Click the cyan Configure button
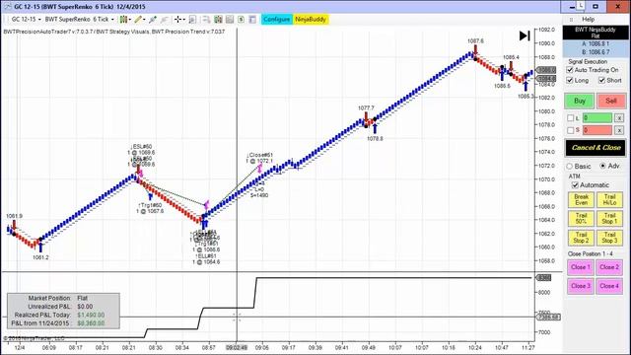 click(x=277, y=20)
